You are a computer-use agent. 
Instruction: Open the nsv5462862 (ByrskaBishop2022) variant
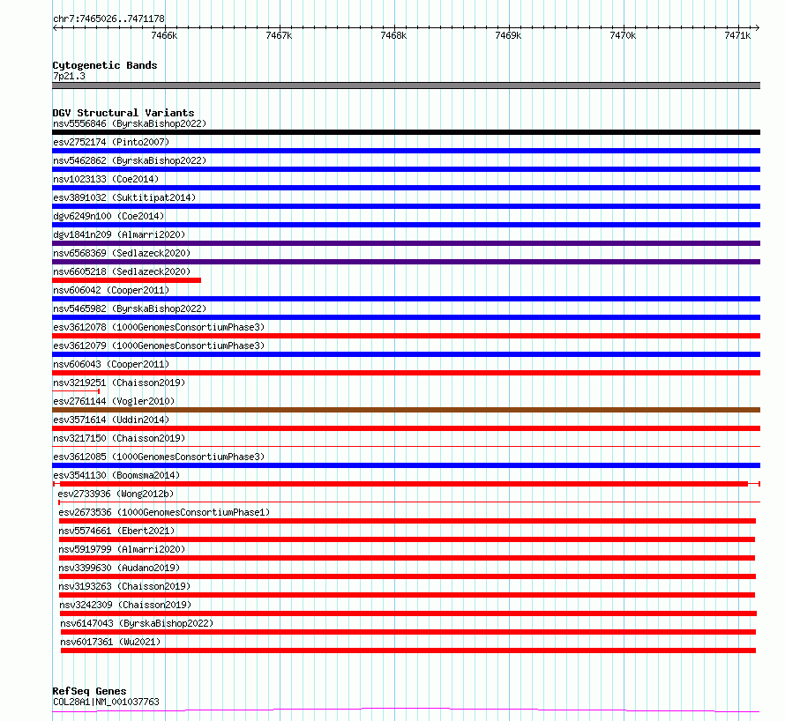pyautogui.click(x=130, y=160)
